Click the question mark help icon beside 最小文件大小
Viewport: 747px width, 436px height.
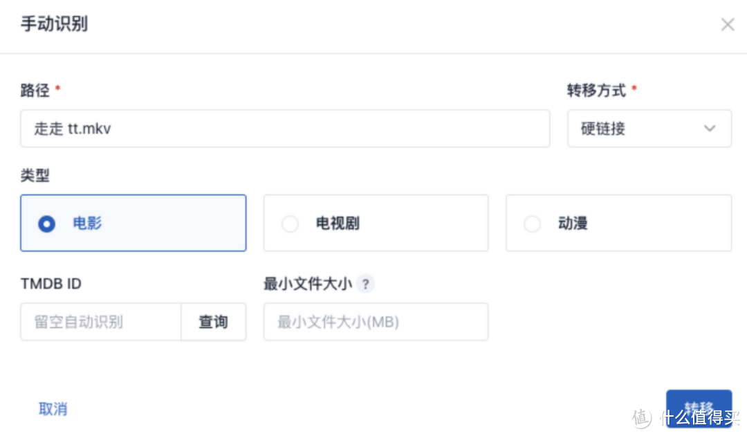[365, 284]
